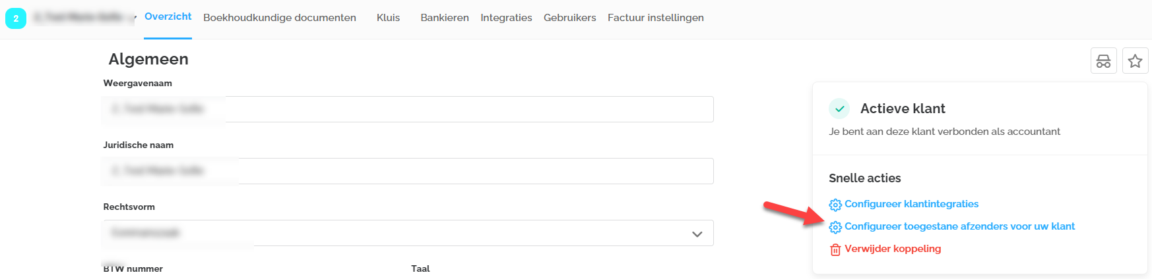Open the Boekhoudkundige documenten tab
Viewport: 1152px width, 279px height.
[280, 18]
